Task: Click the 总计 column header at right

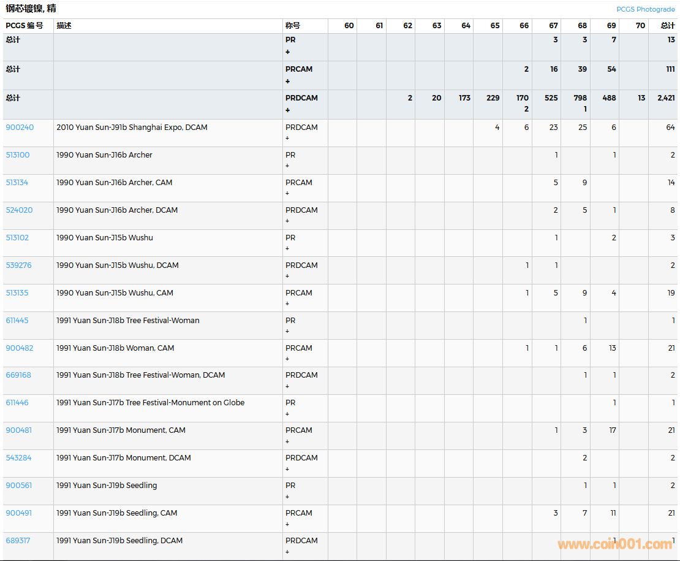Action: pos(667,26)
